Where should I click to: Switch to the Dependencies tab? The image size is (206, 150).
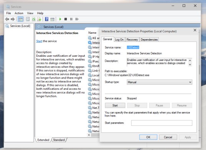(149, 40)
